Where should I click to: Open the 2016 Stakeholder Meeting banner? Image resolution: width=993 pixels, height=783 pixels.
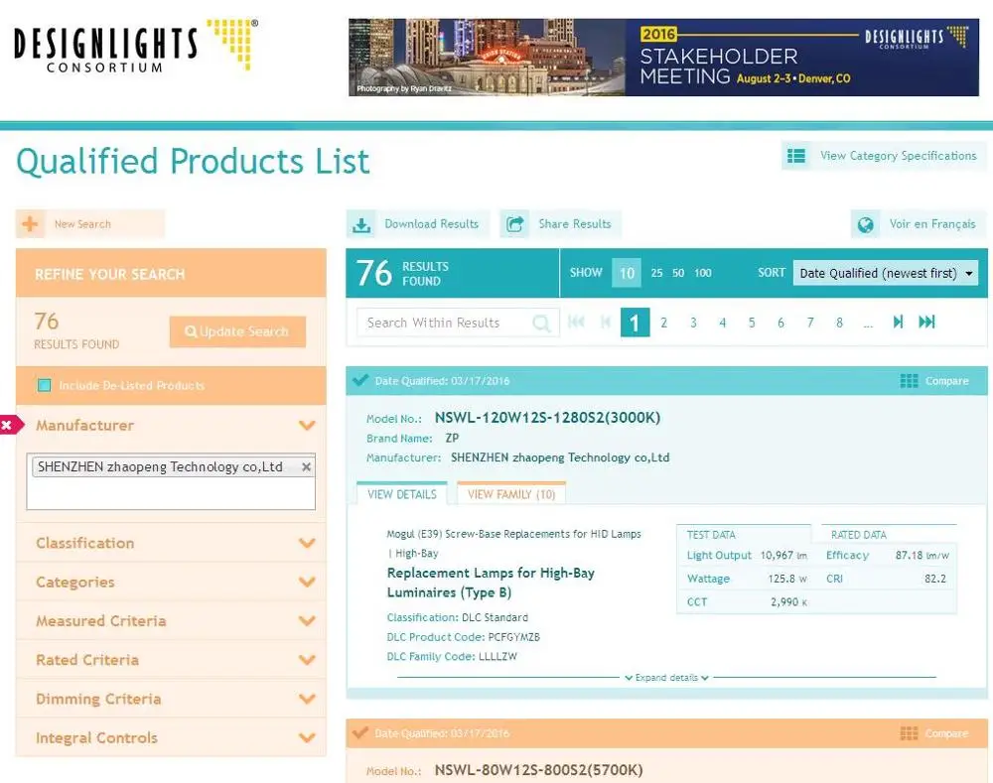pyautogui.click(x=663, y=57)
